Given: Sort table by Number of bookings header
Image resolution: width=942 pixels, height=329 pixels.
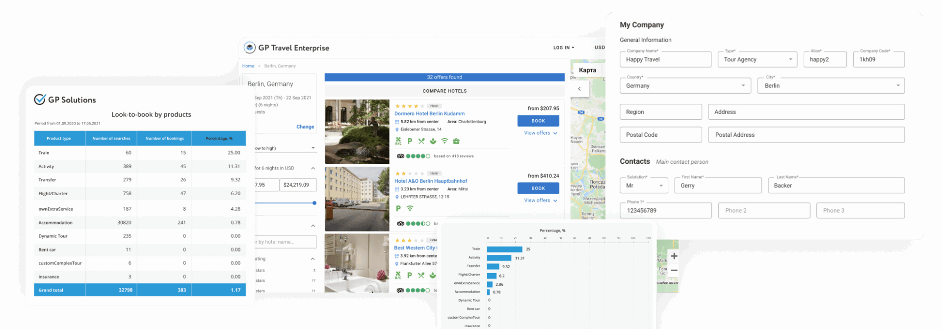Looking at the screenshot, I should [165, 138].
